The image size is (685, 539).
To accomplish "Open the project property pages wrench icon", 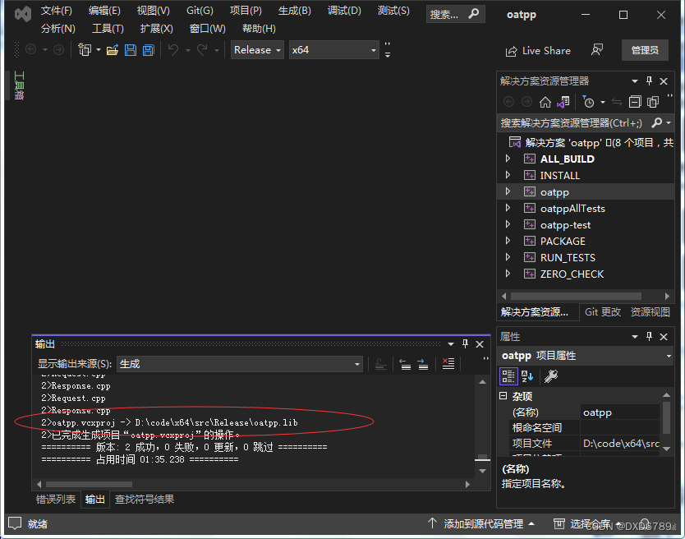I will pyautogui.click(x=549, y=376).
